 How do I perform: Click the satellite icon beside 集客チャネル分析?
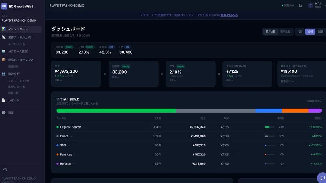[x=4, y=37]
